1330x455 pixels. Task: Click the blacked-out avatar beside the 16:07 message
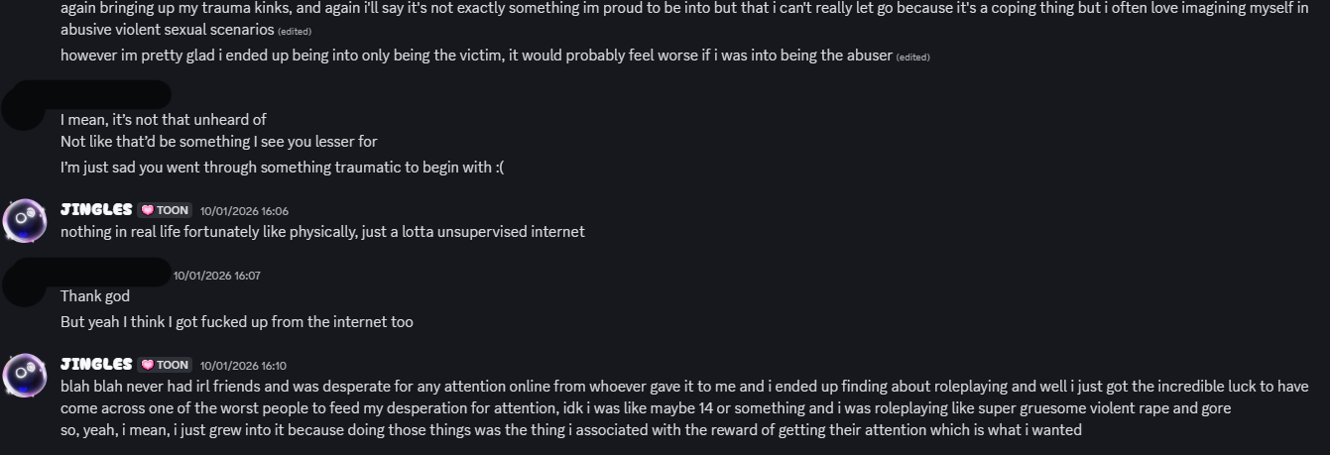click(x=24, y=283)
